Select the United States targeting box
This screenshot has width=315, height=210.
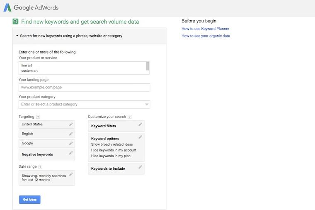click(47, 125)
